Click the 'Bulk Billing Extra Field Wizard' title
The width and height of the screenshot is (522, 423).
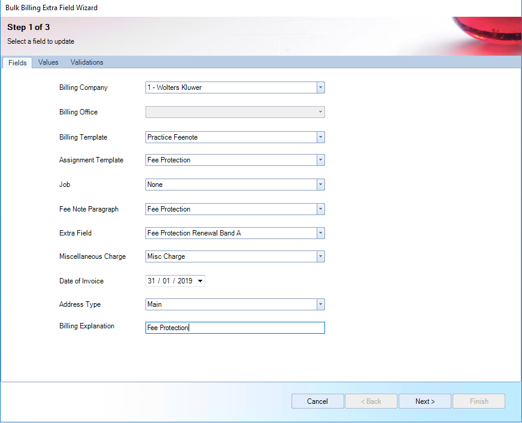(51, 8)
